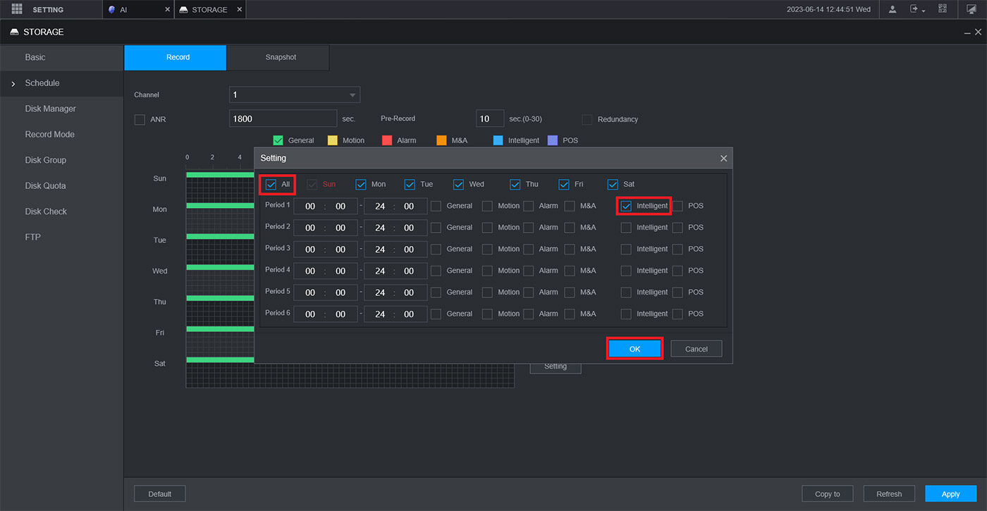Enable General for Period 1

[x=436, y=206]
